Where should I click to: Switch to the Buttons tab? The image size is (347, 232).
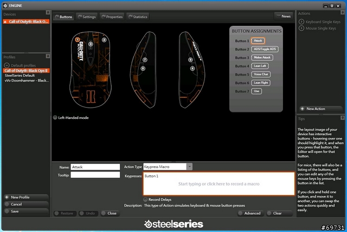(x=63, y=17)
